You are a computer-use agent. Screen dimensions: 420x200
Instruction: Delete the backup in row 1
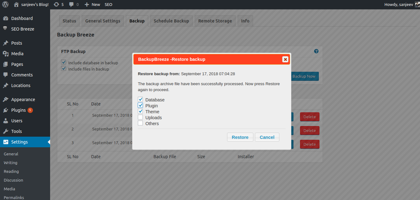pyautogui.click(x=310, y=117)
